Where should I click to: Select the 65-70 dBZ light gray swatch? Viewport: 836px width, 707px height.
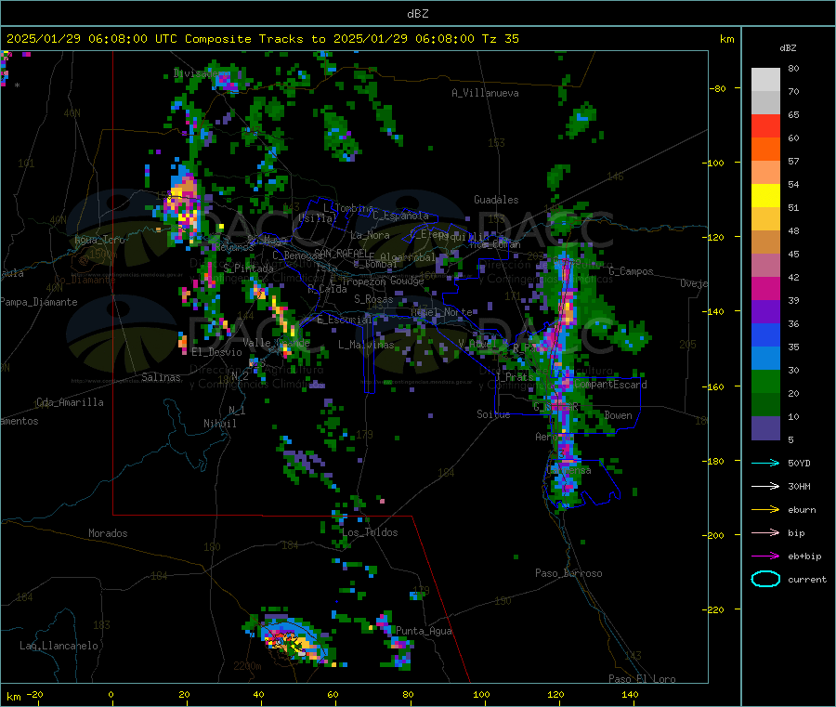point(765,103)
